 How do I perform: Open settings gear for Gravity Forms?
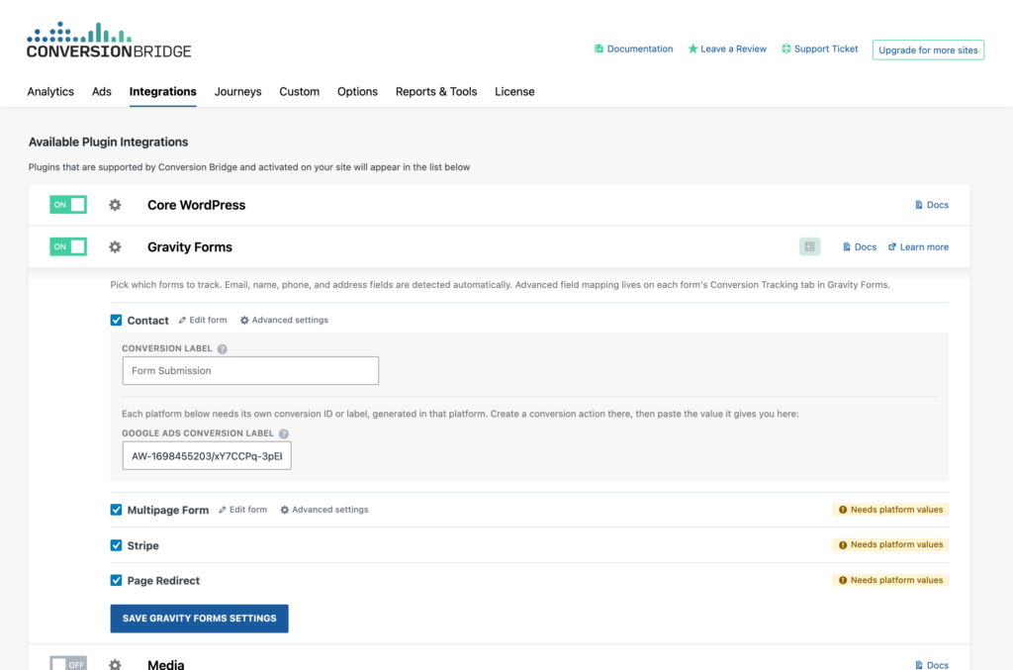point(115,246)
